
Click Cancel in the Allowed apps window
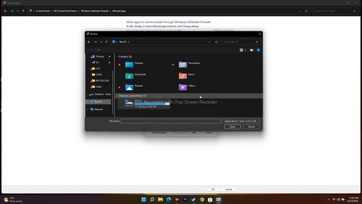pyautogui.click(x=229, y=189)
